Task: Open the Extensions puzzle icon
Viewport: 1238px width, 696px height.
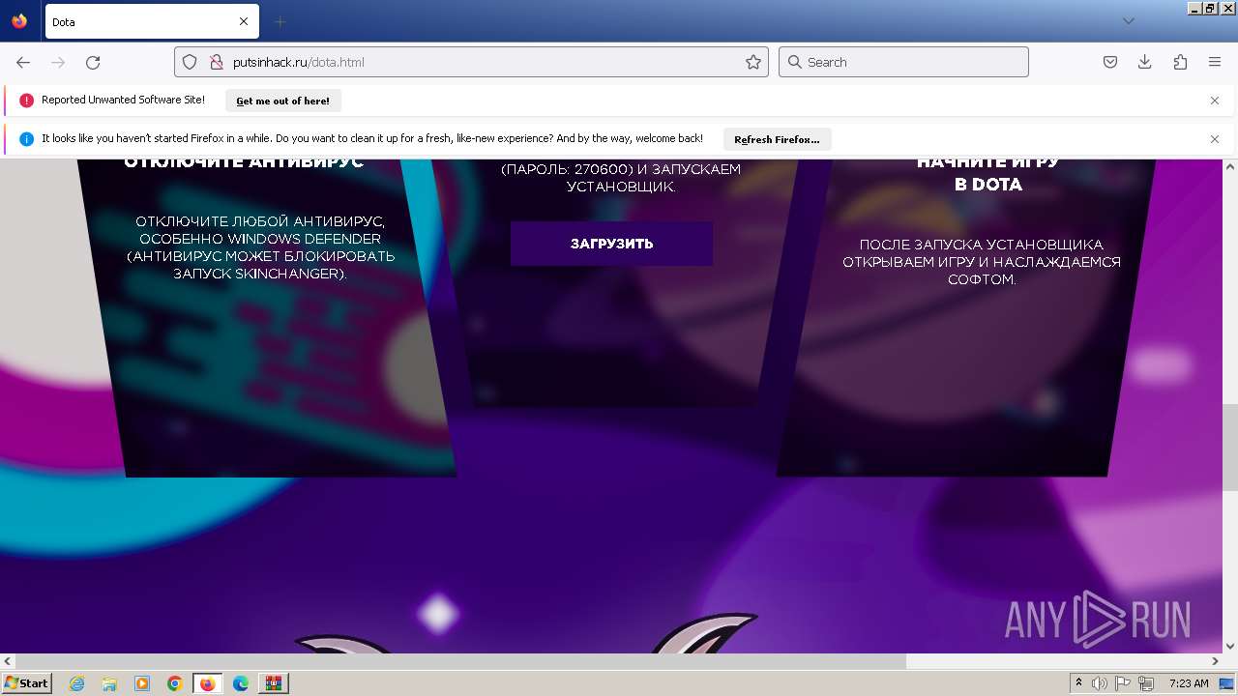Action: [x=1180, y=62]
